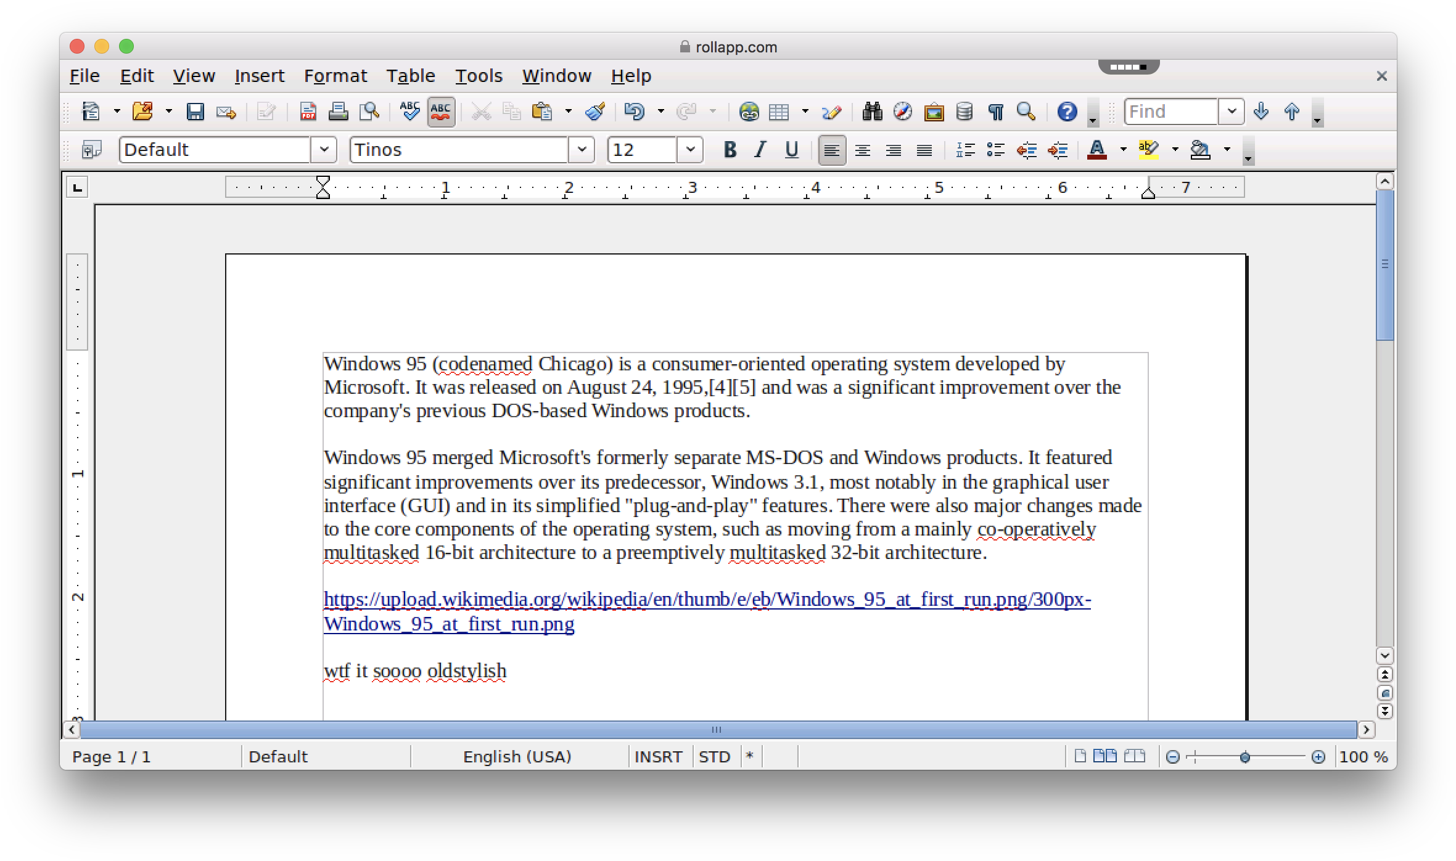The width and height of the screenshot is (1456, 861).
Task: Export the document as PDF
Action: pos(307,112)
